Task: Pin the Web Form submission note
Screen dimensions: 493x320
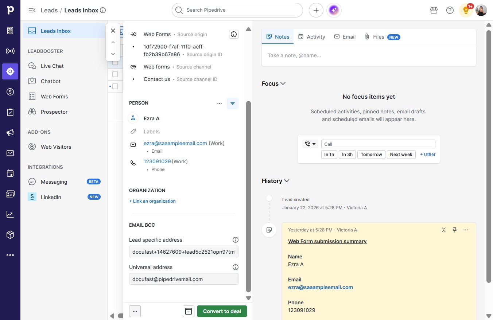Action: (455, 230)
